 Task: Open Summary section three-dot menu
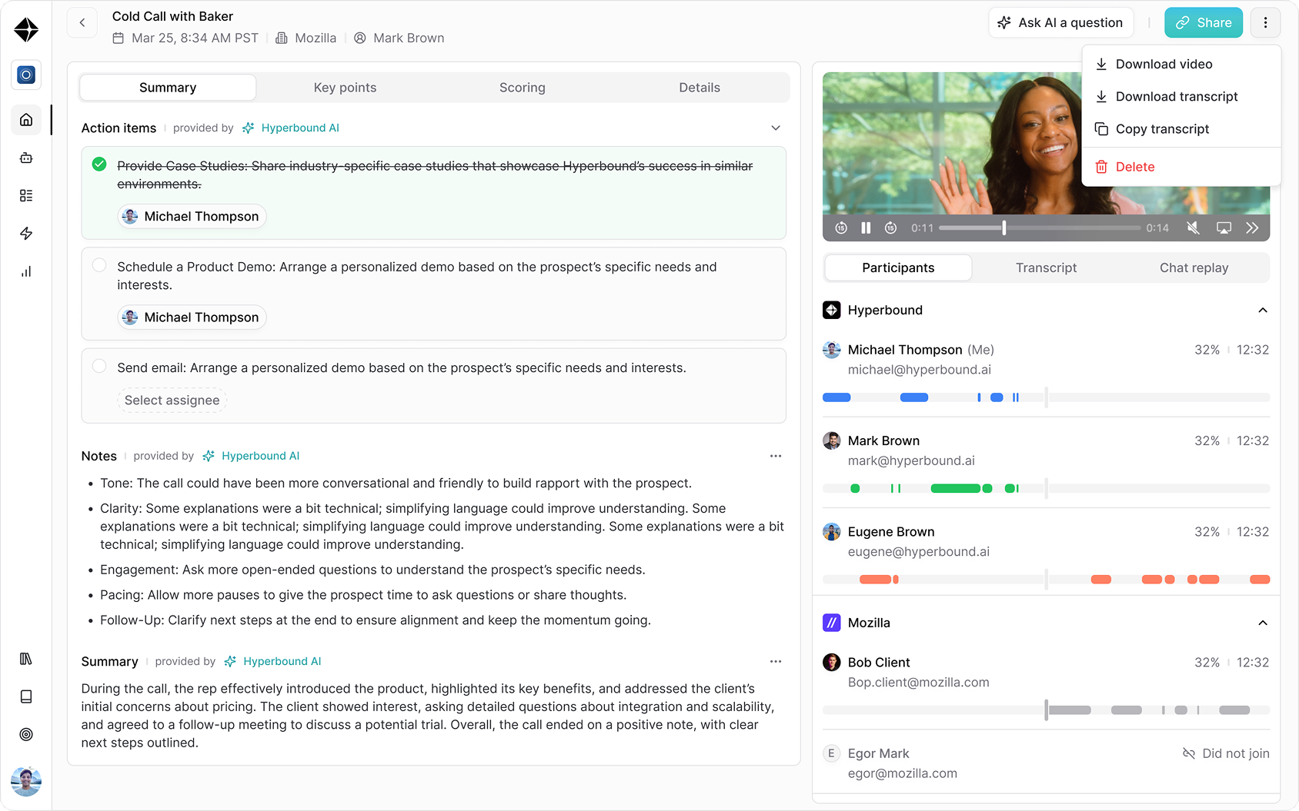coord(776,661)
